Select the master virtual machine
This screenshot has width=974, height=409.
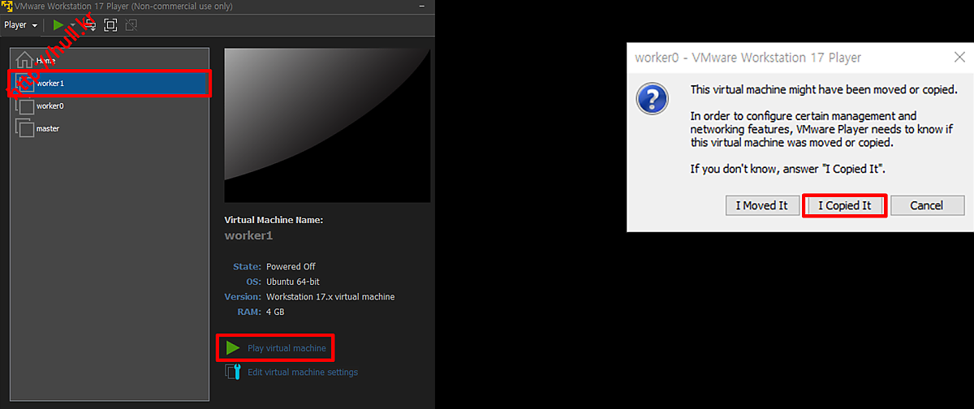pyautogui.click(x=110, y=128)
